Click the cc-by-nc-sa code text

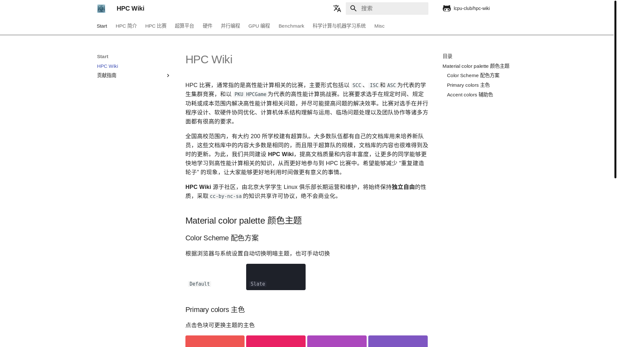click(x=226, y=196)
